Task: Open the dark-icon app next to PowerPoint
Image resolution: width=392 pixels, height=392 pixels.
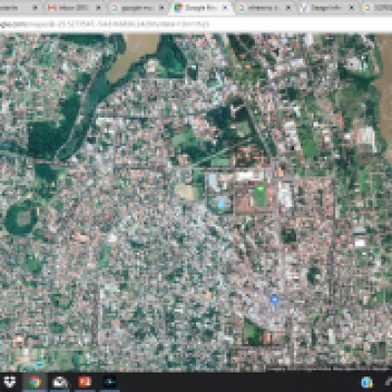Action: coord(110,382)
